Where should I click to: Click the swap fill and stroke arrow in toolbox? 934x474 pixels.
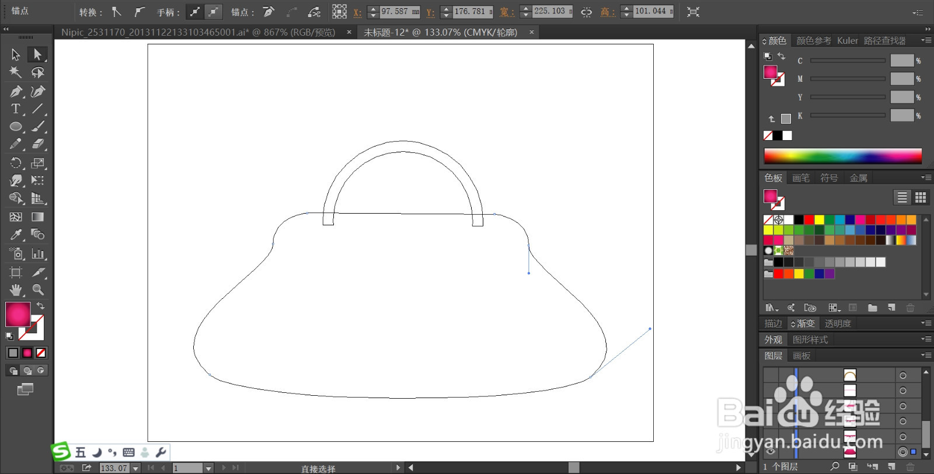tap(41, 306)
